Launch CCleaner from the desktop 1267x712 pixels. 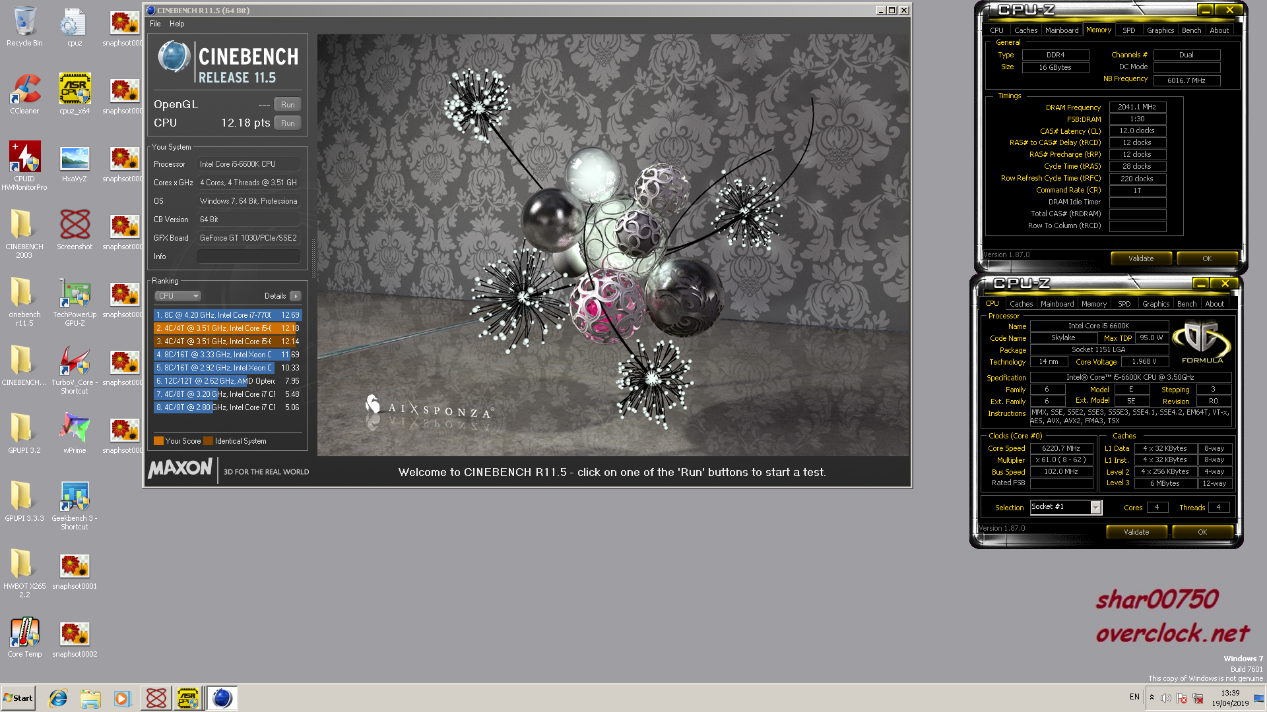coord(24,94)
